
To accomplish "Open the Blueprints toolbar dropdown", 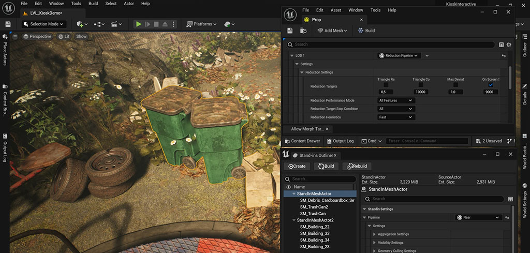I will [x=99, y=24].
